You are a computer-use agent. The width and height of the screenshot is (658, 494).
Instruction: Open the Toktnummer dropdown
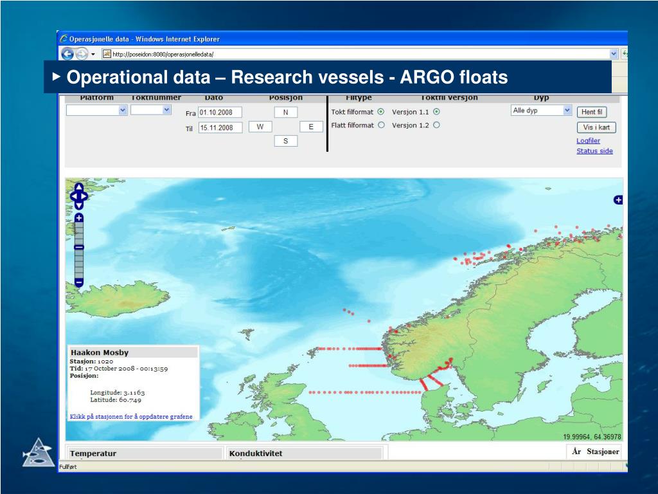click(x=150, y=109)
